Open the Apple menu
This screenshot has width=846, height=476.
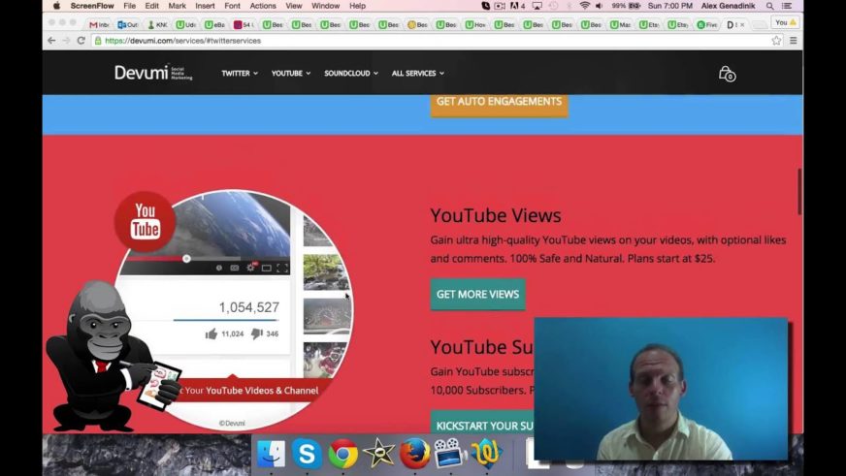pyautogui.click(x=56, y=6)
